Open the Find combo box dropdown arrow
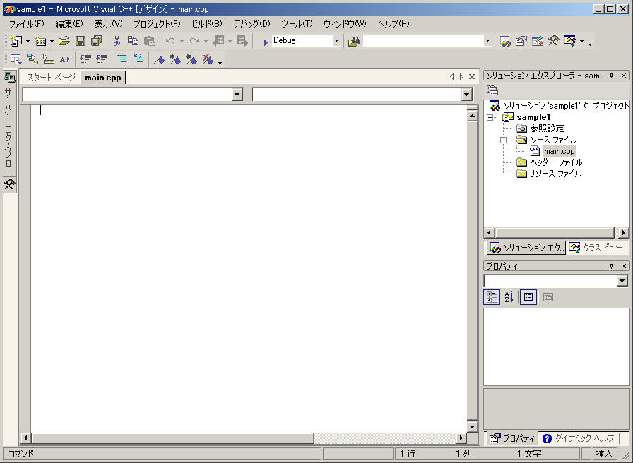Viewport: 633px width, 463px height. click(487, 40)
